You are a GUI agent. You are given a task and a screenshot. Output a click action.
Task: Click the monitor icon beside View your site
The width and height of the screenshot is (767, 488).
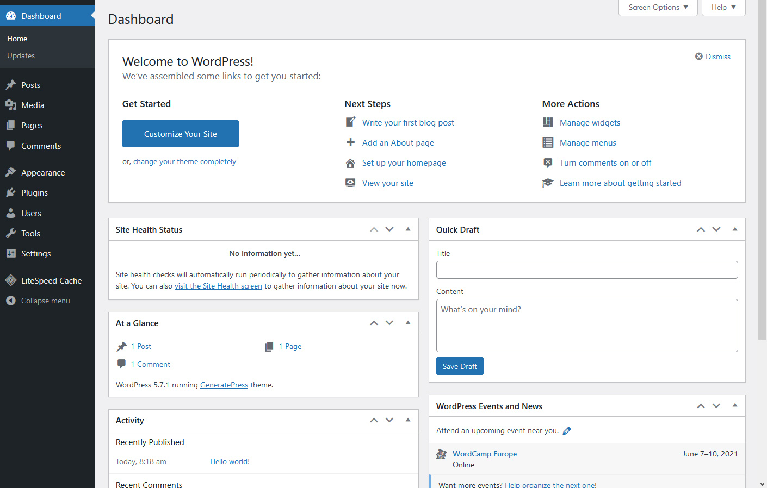351,183
